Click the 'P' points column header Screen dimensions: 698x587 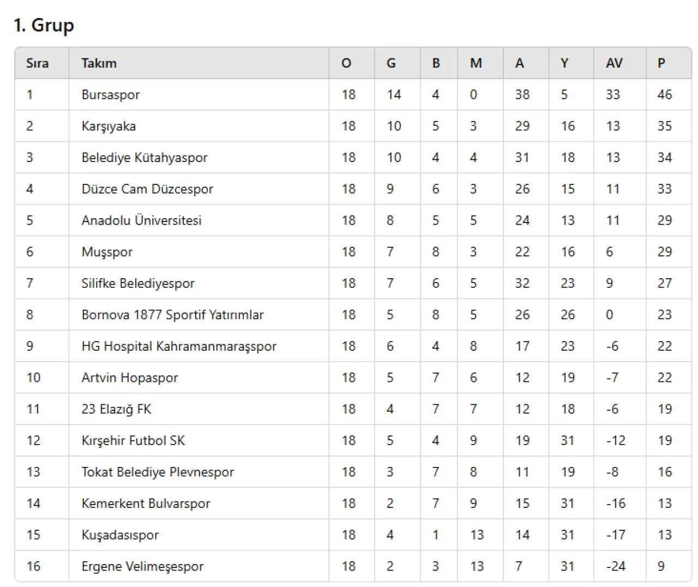pos(661,63)
